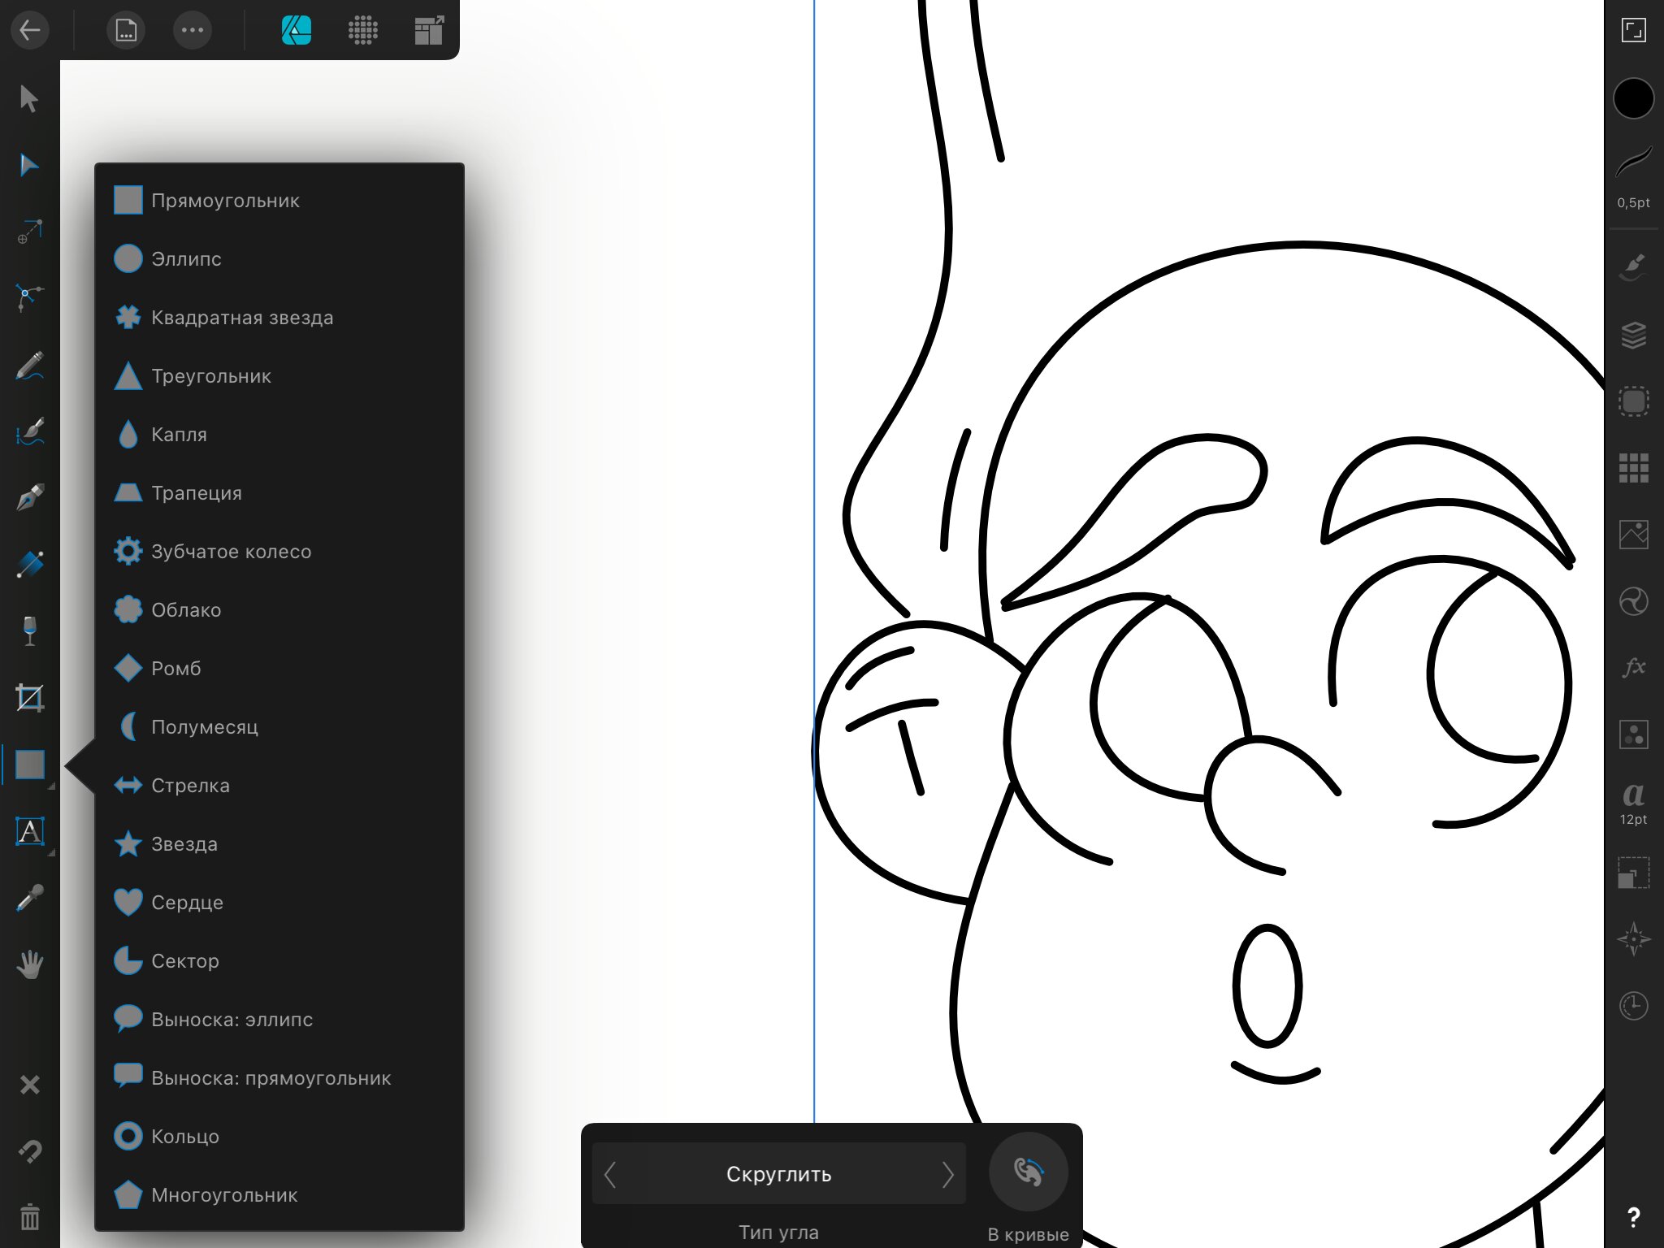Image resolution: width=1664 pixels, height=1248 pixels.
Task: Show the previous corner type
Action: point(610,1174)
